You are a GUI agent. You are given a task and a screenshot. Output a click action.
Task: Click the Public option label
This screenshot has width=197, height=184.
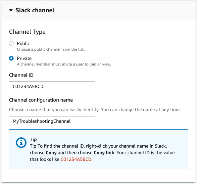click(x=23, y=43)
